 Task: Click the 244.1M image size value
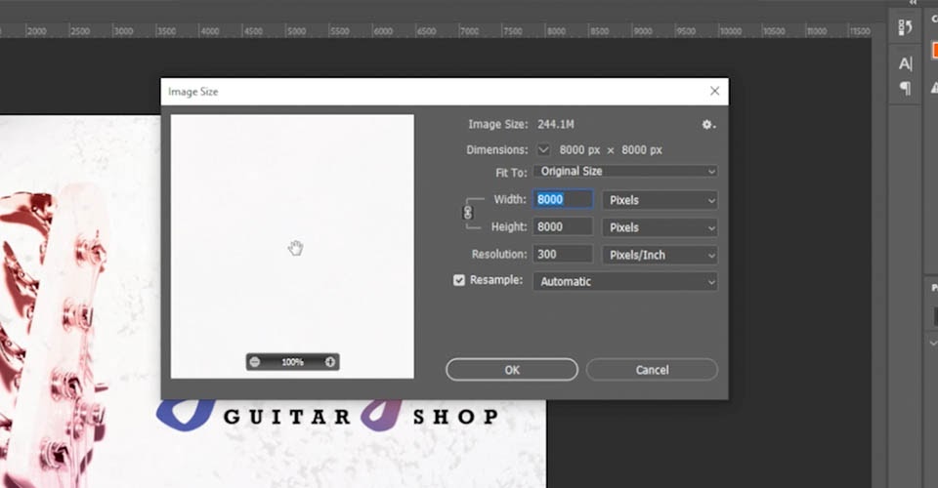point(556,124)
